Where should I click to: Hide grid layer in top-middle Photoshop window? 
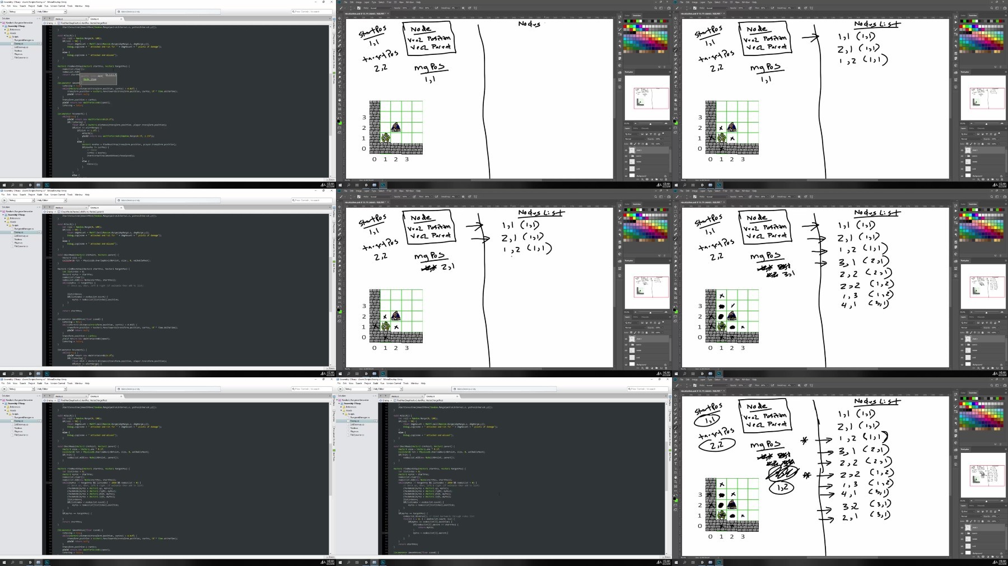[626, 169]
